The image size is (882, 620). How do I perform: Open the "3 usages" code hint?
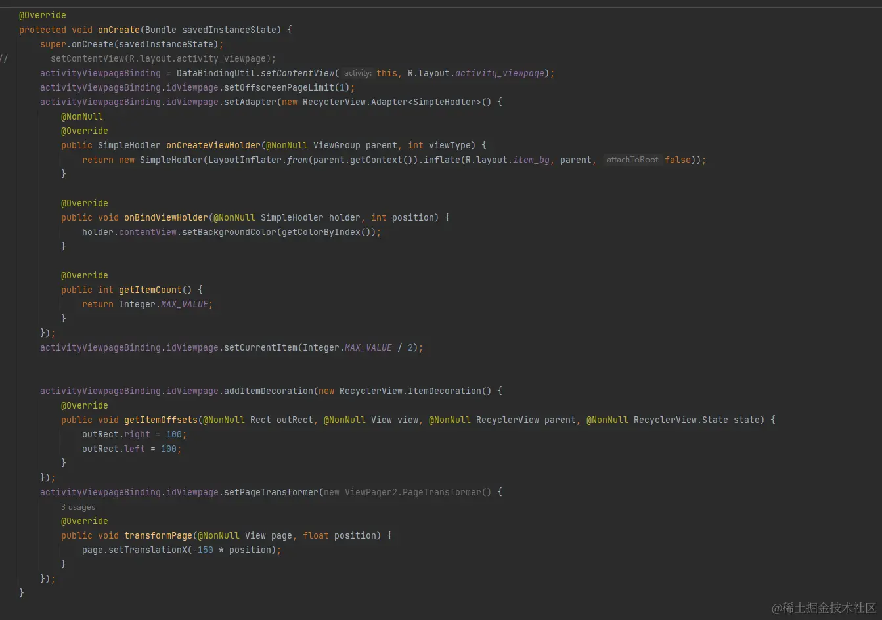[78, 507]
